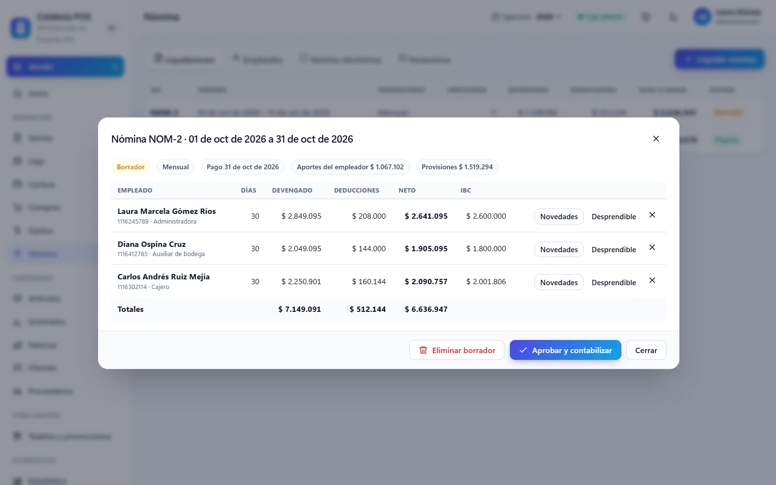
Task: Select employee name Carlos Andrés Ruiz Mejía
Action: (163, 276)
